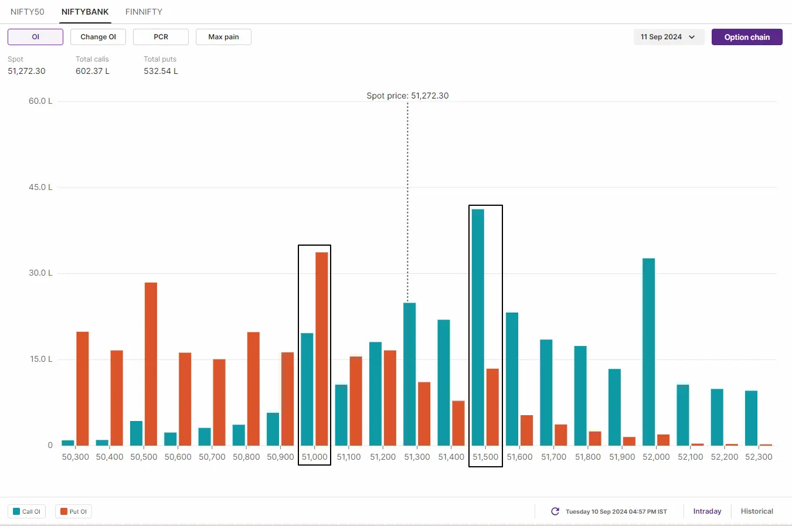Click the 52,300 strike axis label

(759, 457)
